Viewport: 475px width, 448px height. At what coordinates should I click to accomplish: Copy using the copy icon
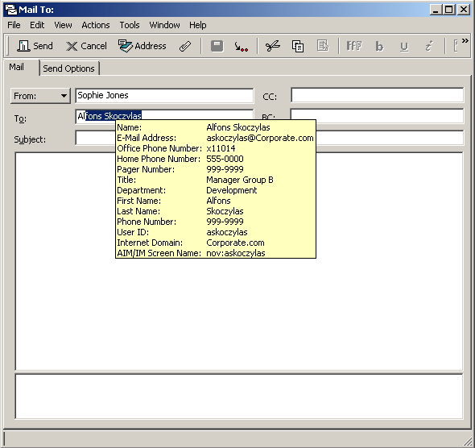[x=298, y=46]
